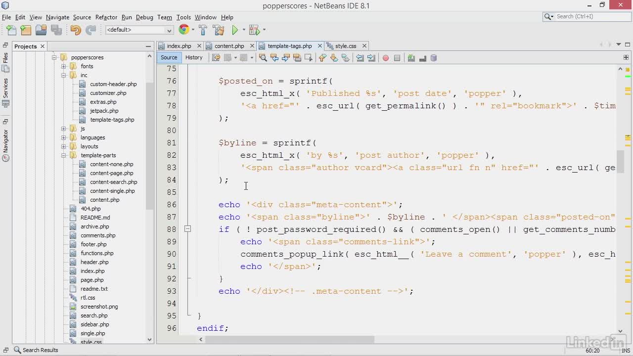Expand the layouts folder
Screen dimensions: 633x356
[x=64, y=146]
